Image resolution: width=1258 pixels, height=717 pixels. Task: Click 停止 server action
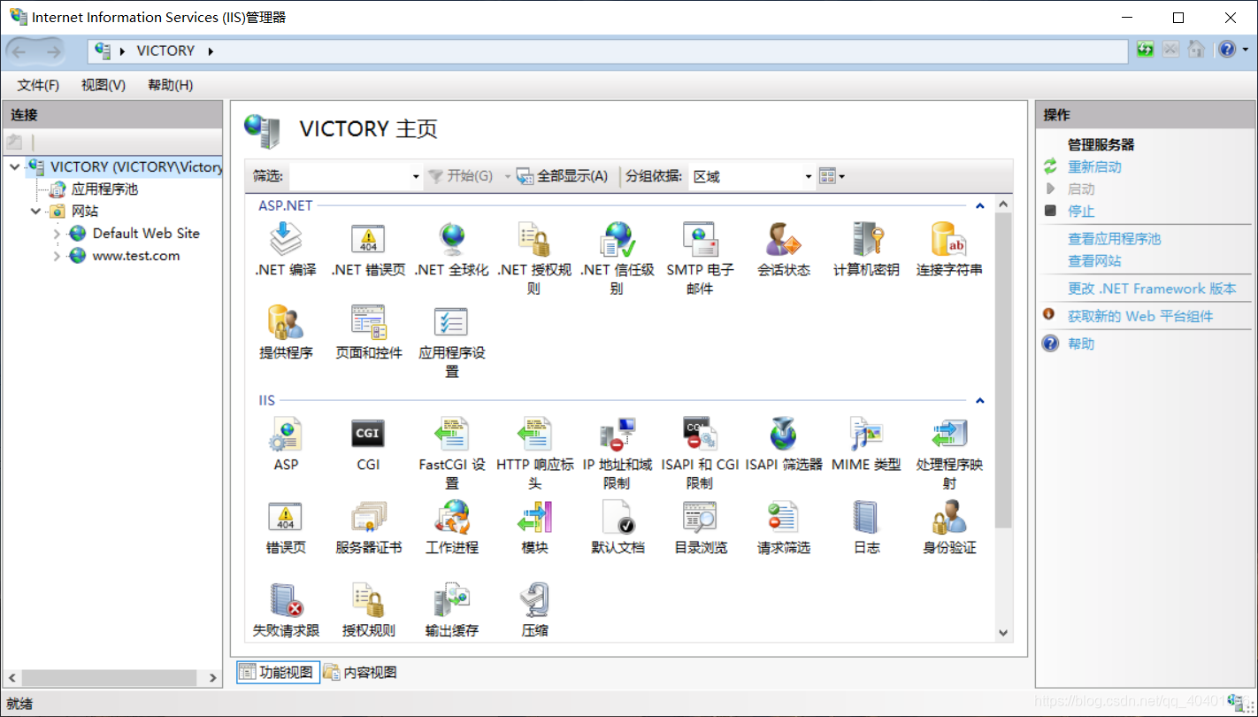click(1081, 211)
